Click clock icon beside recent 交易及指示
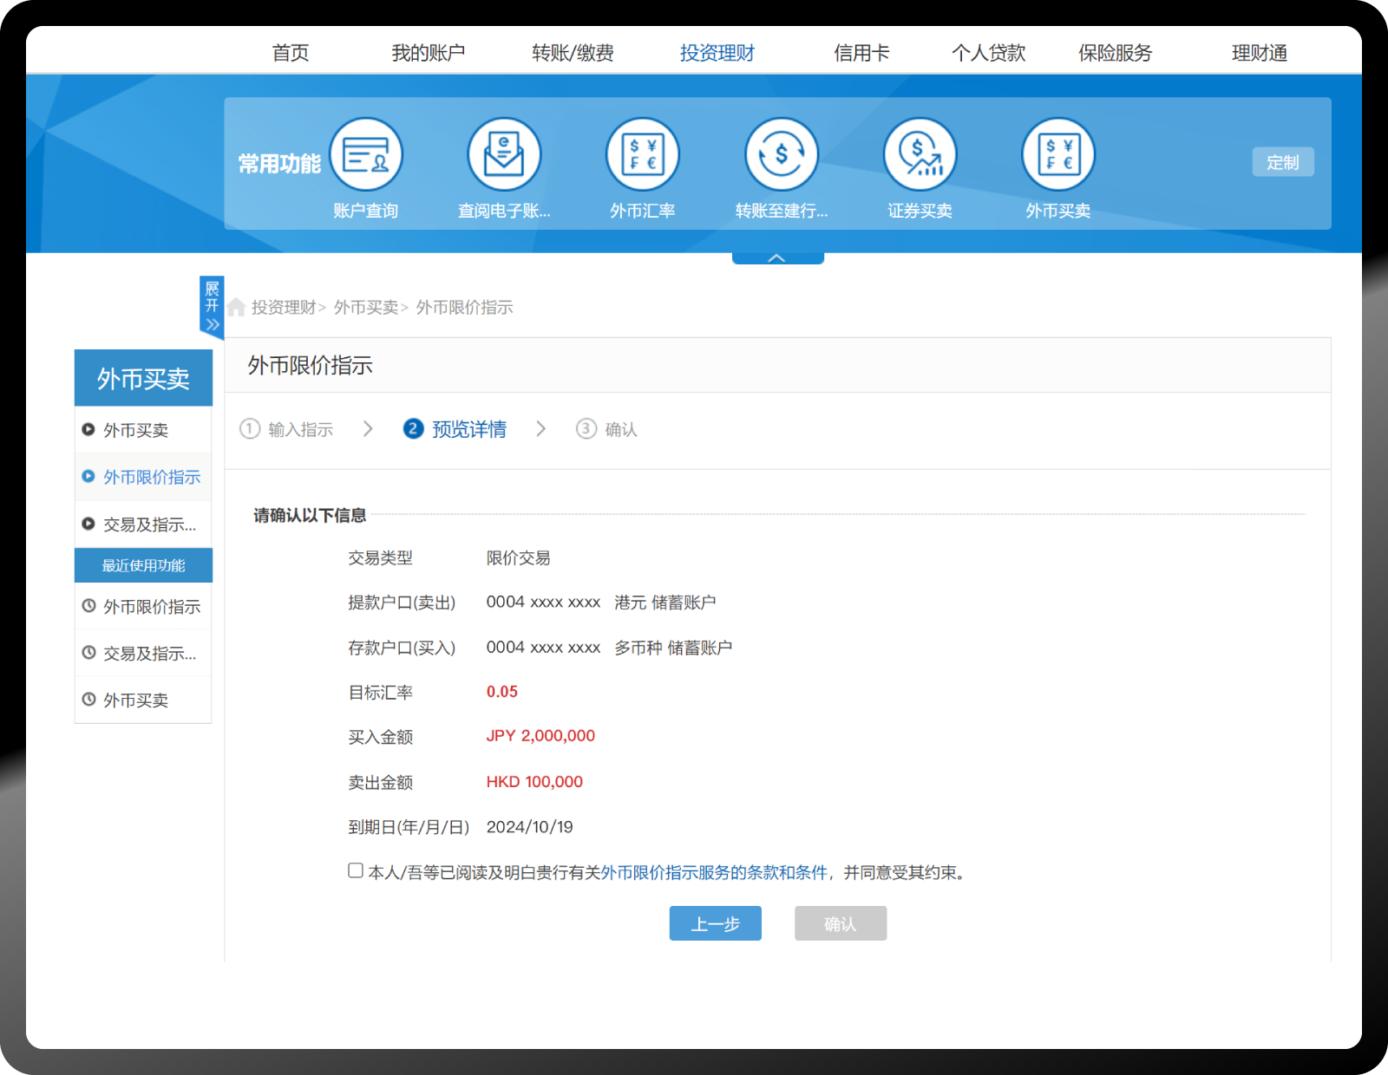Viewport: 1388px width, 1075px height. pyautogui.click(x=88, y=653)
